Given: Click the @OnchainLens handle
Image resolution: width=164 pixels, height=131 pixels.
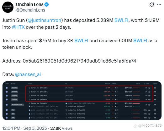Looking at the screenshot, I should click(30, 10).
